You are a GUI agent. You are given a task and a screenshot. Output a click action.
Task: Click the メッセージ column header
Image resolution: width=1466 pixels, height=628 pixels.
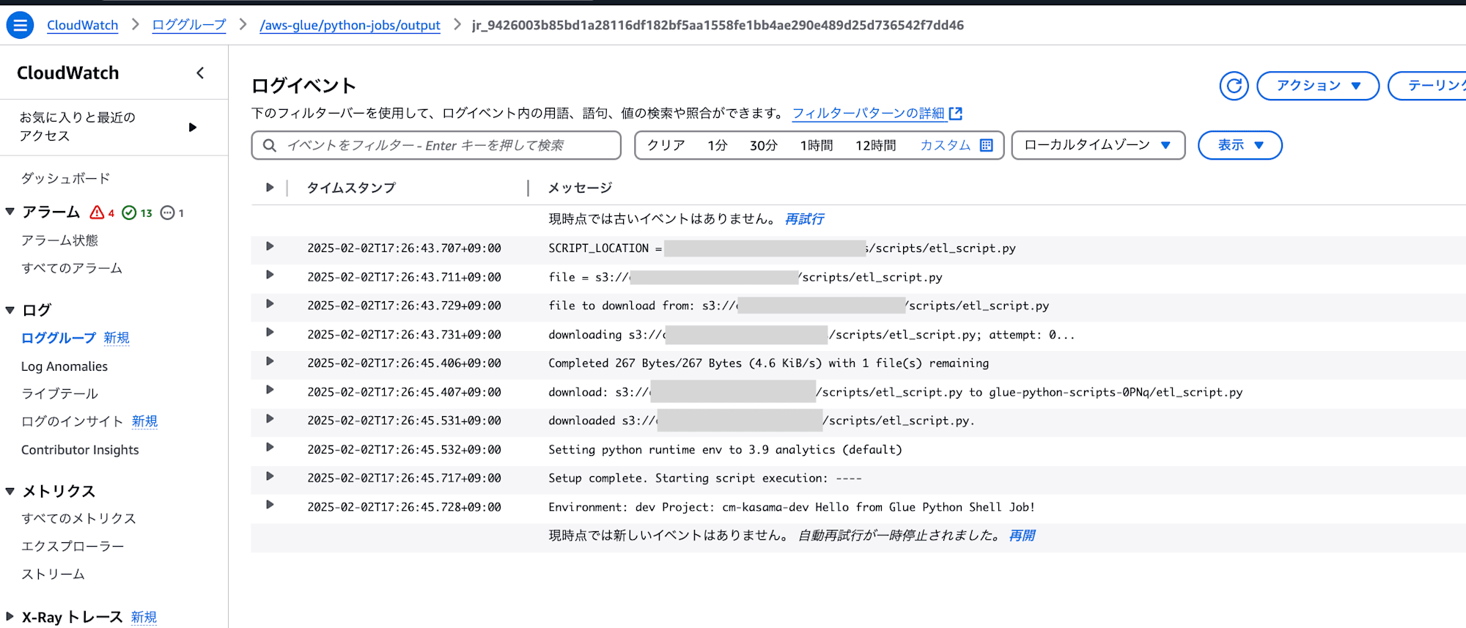click(x=581, y=188)
